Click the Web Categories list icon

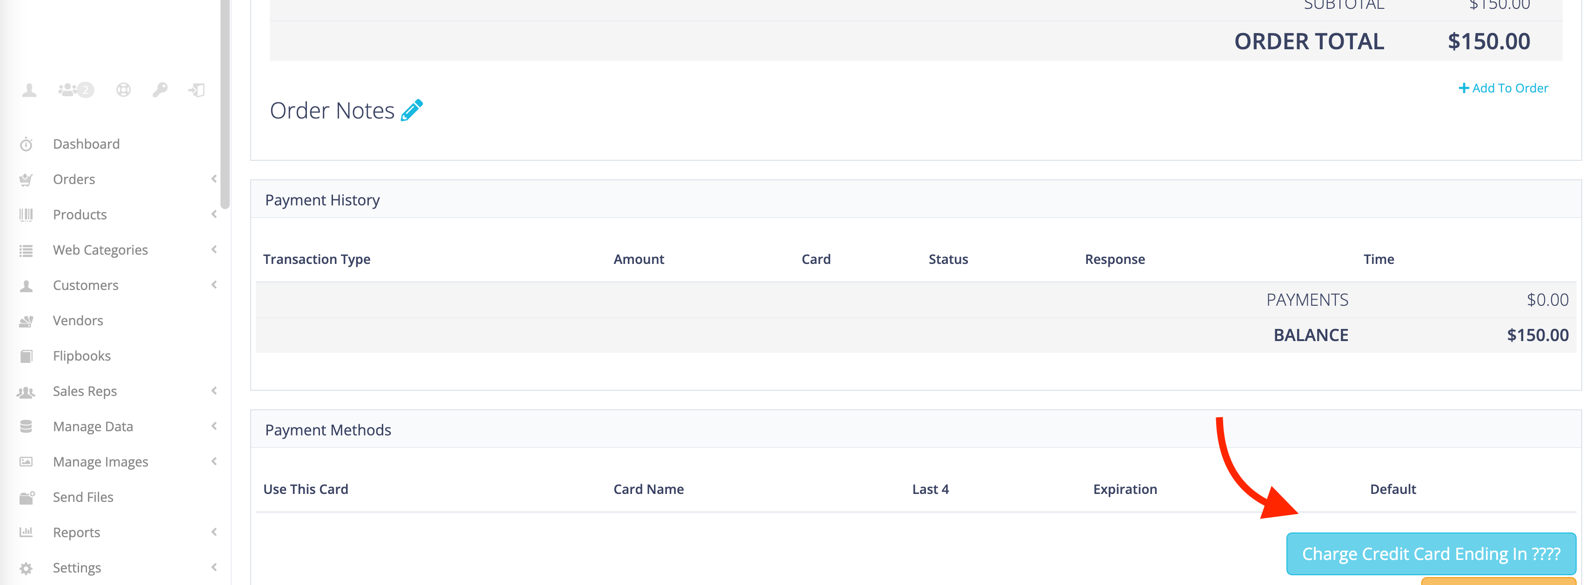coord(26,250)
